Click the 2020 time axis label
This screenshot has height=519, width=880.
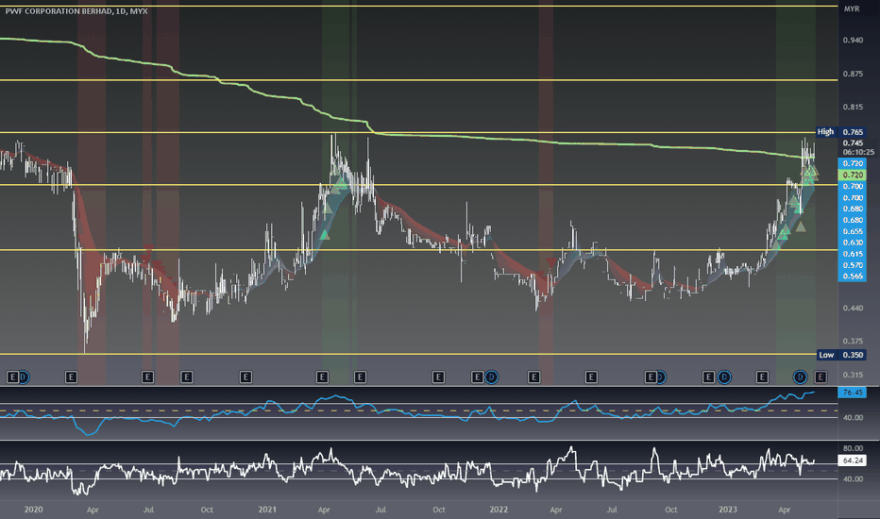(x=34, y=510)
